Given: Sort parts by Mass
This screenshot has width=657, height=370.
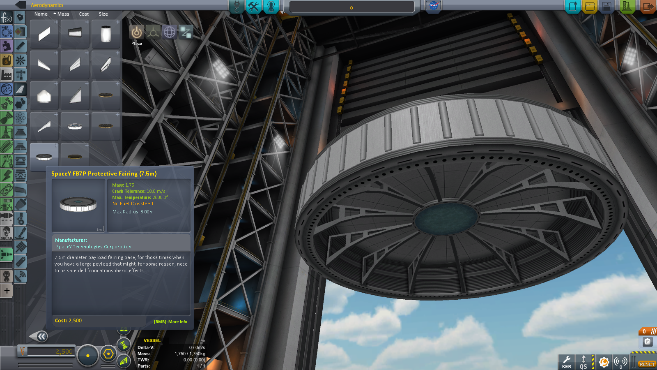Looking at the screenshot, I should pos(63,14).
